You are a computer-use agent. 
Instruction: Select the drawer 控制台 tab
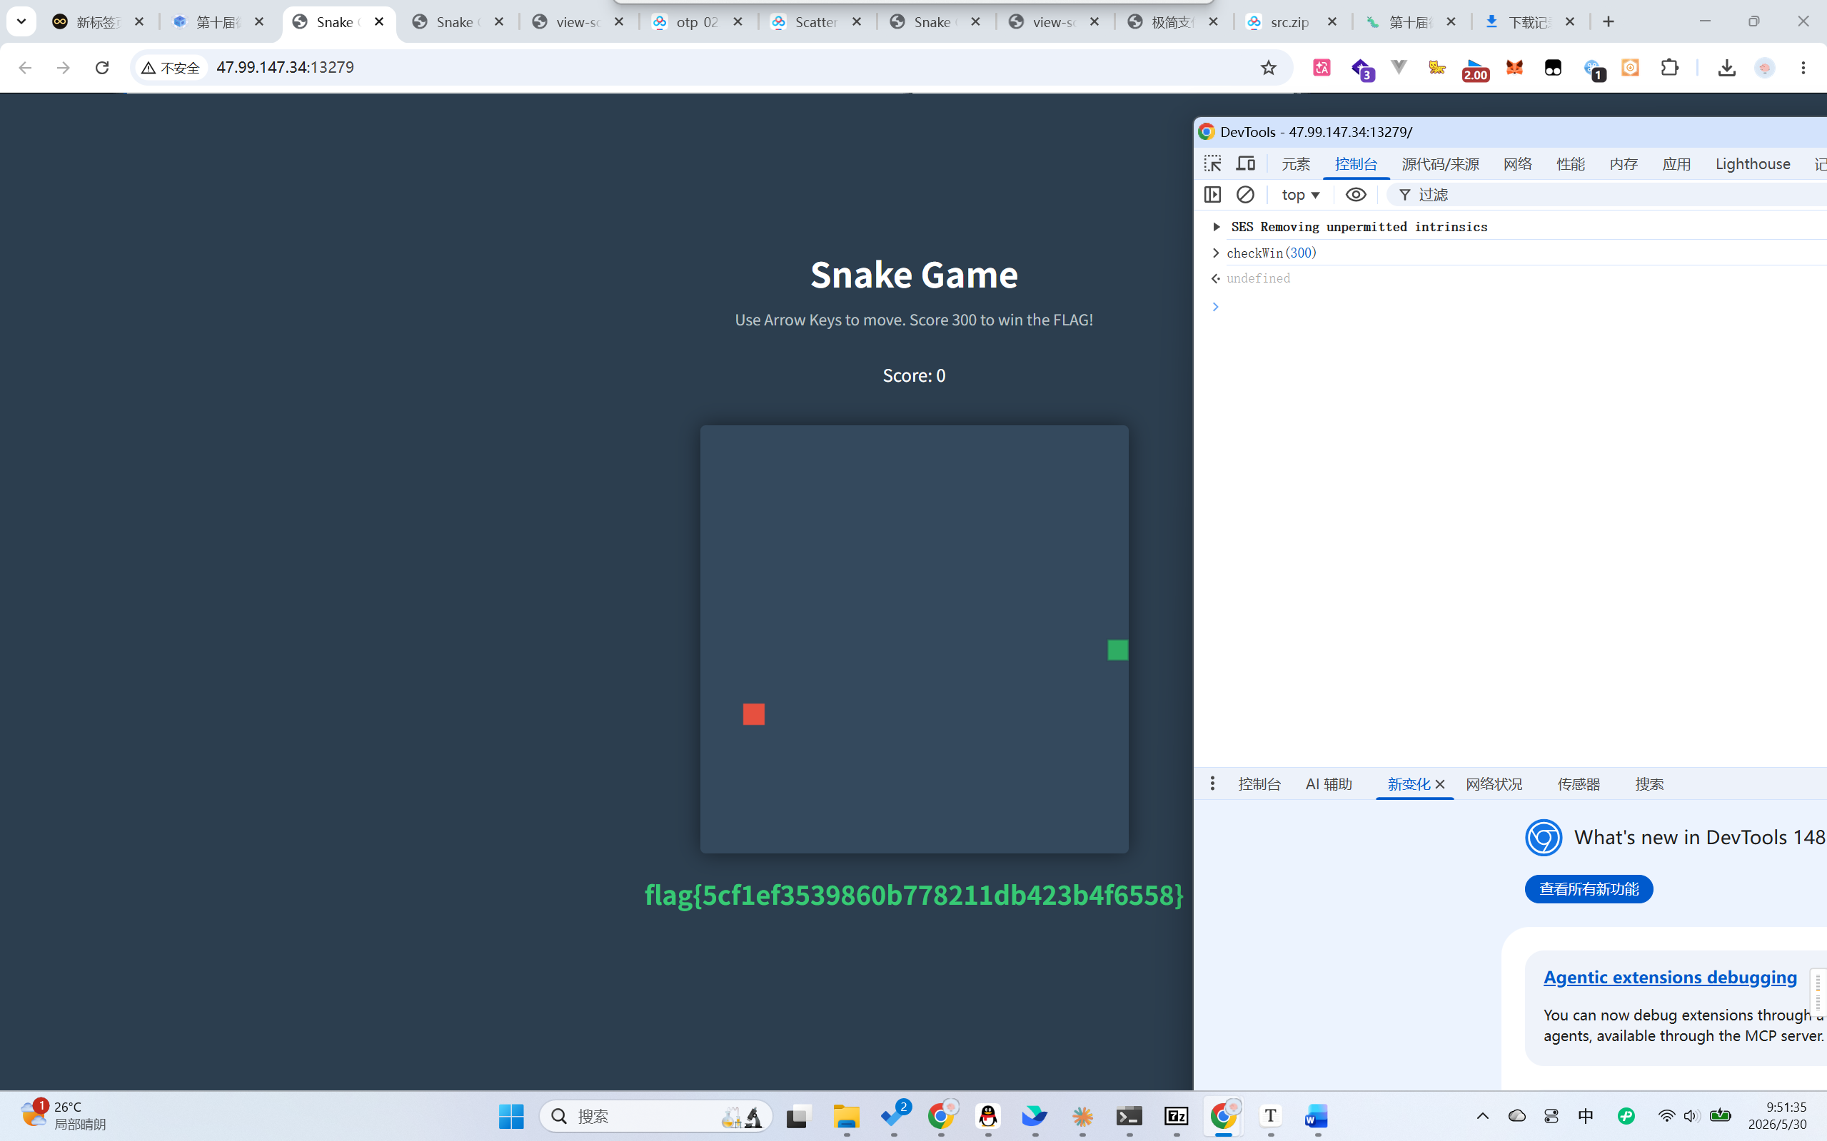(1259, 784)
